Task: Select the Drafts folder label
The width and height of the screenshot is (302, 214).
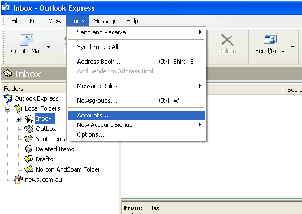Action: point(44,159)
